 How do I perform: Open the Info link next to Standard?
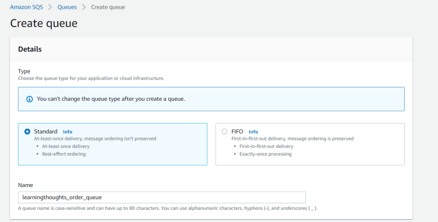pos(67,132)
